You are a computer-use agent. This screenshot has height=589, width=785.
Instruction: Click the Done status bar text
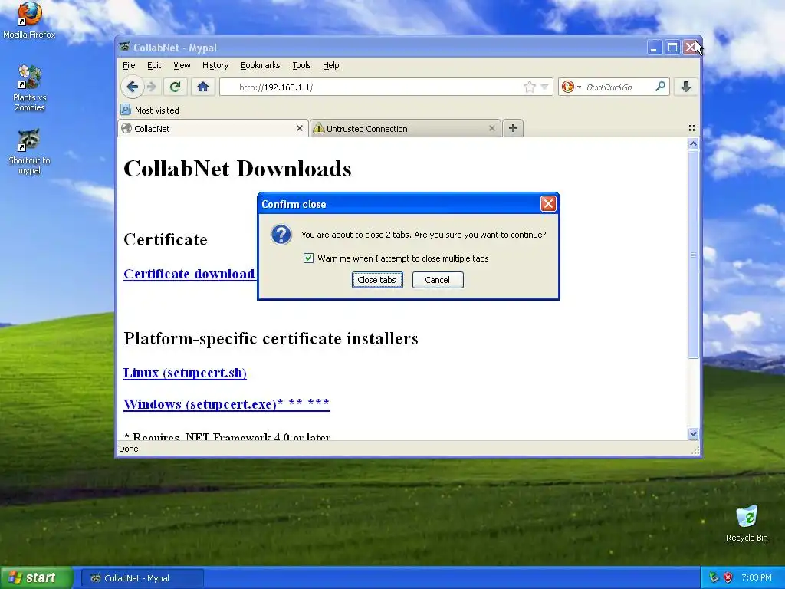point(129,449)
